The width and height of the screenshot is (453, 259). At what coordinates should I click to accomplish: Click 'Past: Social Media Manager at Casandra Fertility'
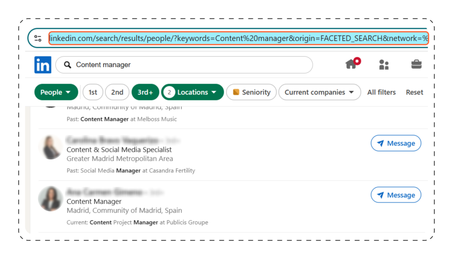[x=131, y=171]
